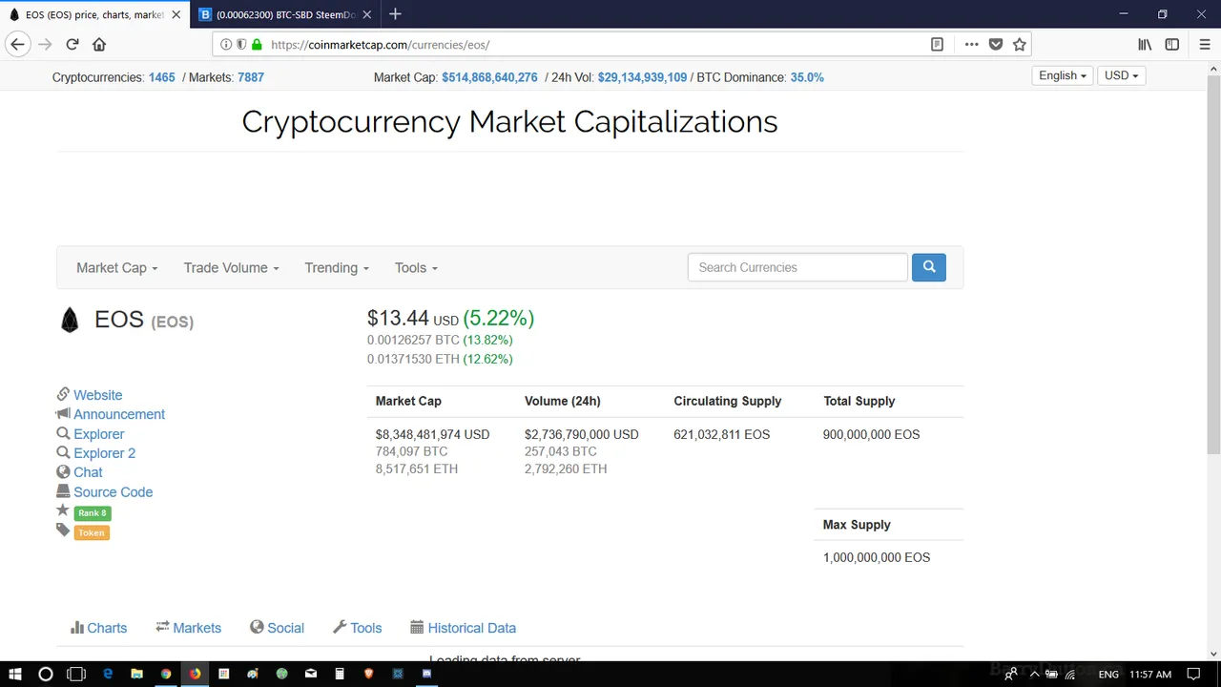This screenshot has width=1221, height=687.
Task: Click the $13.44 EOS price text
Action: point(398,318)
